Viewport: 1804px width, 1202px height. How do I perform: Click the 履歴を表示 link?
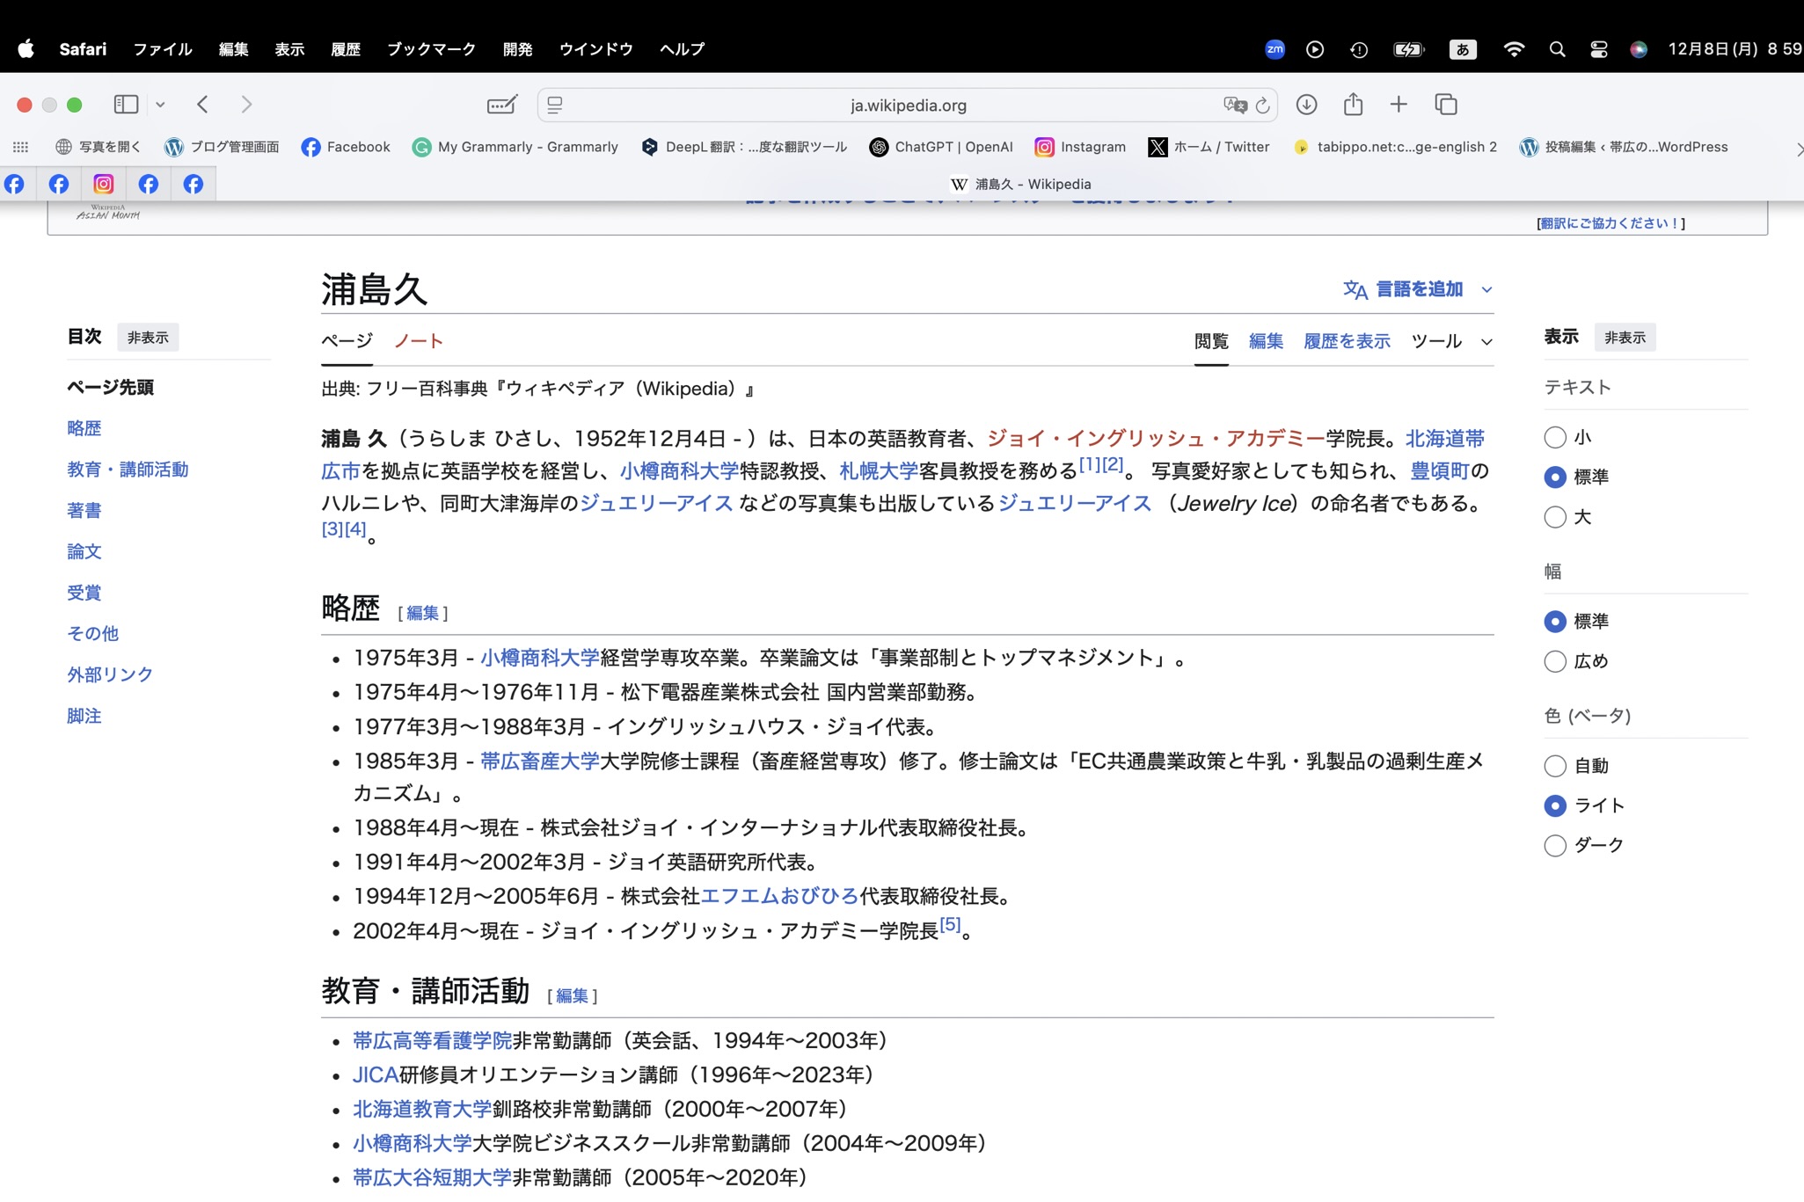coord(1346,341)
